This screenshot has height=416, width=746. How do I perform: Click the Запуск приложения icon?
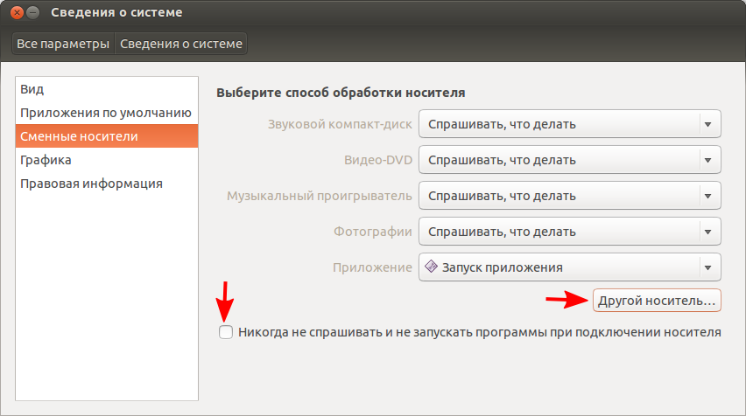tap(431, 267)
